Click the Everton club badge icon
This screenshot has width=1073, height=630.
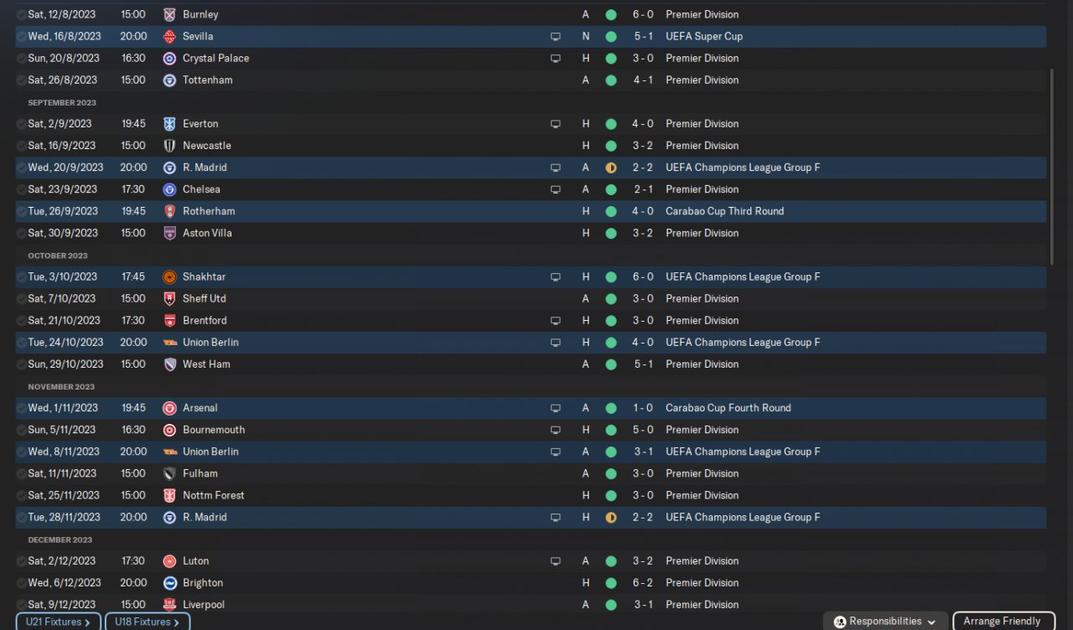[x=169, y=124]
